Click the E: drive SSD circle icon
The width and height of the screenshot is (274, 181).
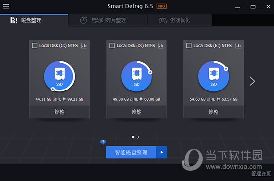[x=214, y=76]
